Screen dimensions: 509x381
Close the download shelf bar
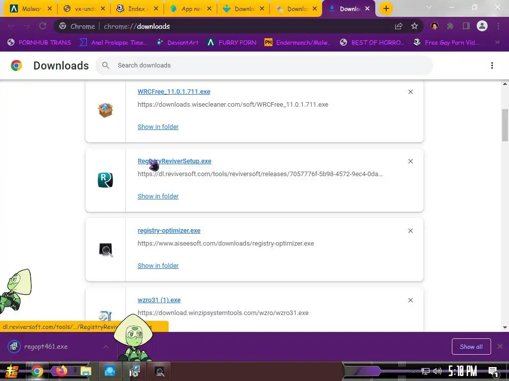(x=500, y=347)
